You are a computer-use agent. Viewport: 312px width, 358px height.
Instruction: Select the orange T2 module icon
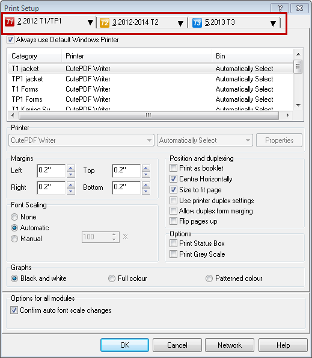tap(105, 23)
